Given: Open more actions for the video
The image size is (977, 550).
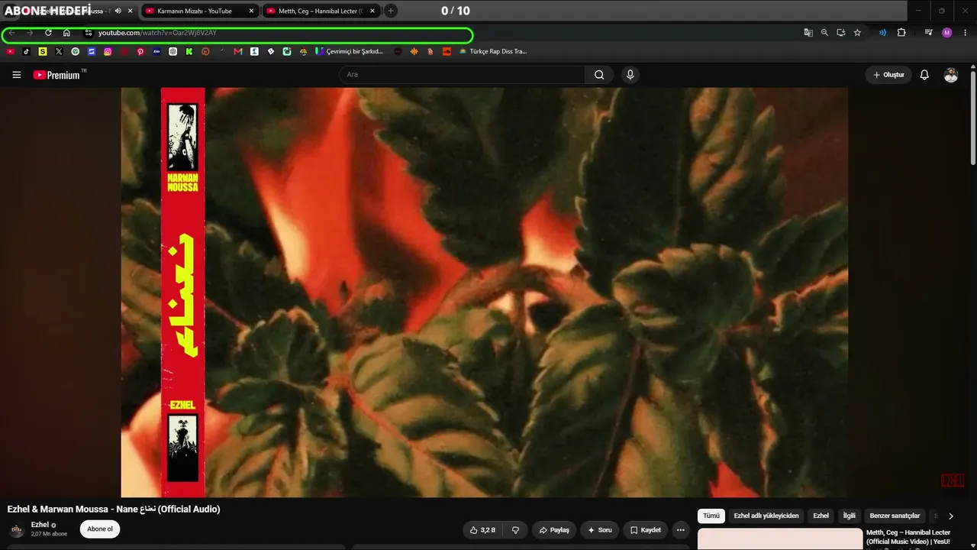Looking at the screenshot, I should coord(681,530).
